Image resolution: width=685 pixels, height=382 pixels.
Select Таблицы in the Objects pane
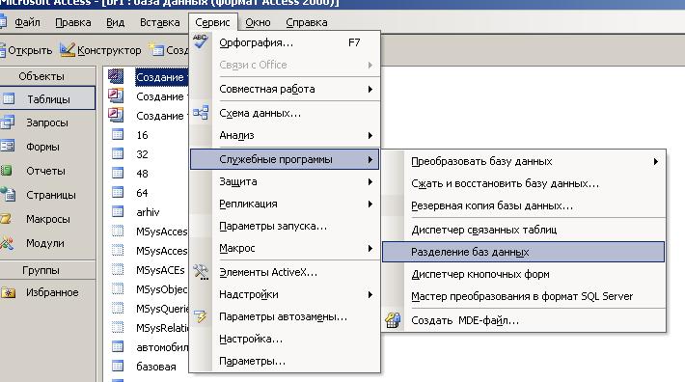point(47,99)
